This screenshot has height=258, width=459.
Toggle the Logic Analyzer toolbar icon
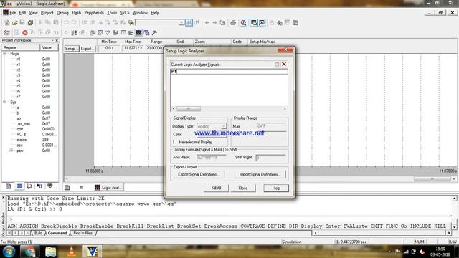coord(138,32)
